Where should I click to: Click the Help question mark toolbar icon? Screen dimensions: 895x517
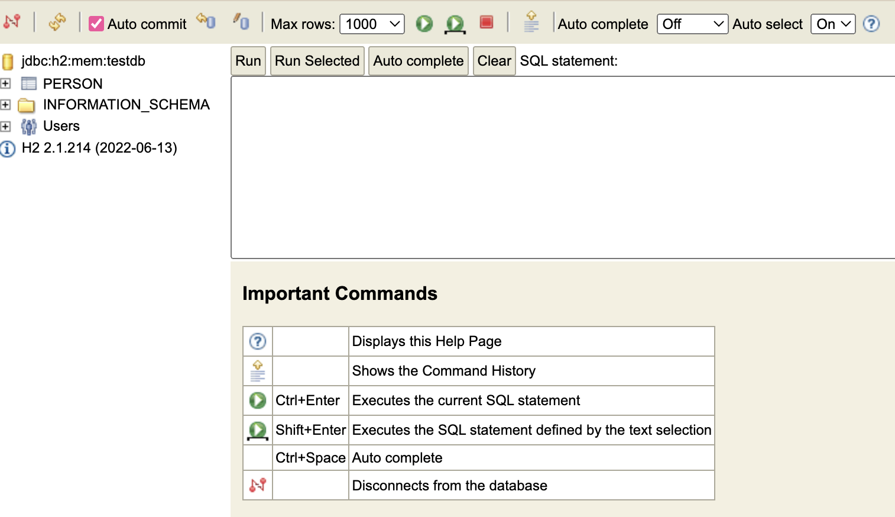(x=871, y=24)
